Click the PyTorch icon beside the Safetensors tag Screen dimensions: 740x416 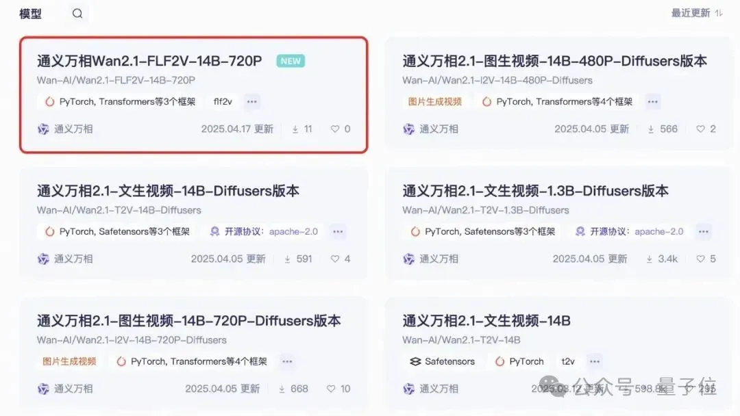tap(500, 361)
